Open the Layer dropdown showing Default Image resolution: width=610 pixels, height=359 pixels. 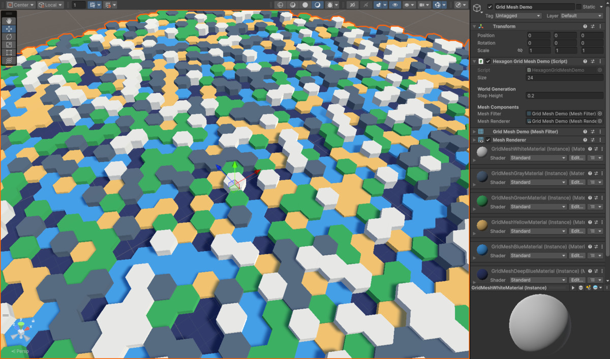tap(581, 16)
